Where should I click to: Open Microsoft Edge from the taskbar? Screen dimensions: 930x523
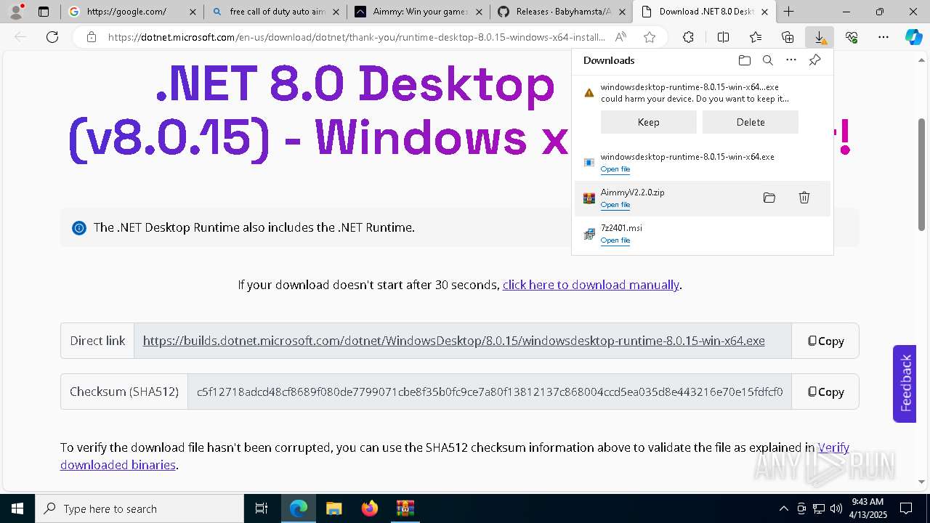[x=299, y=508]
